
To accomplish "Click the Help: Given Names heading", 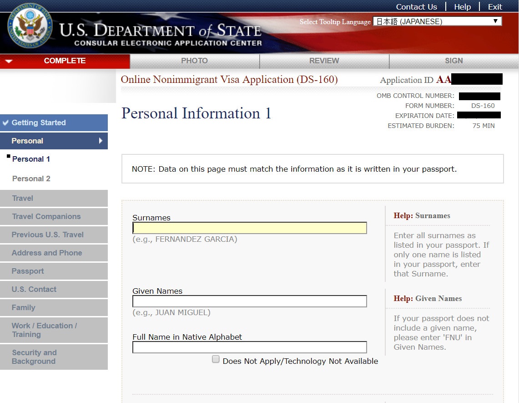I will pyautogui.click(x=428, y=299).
